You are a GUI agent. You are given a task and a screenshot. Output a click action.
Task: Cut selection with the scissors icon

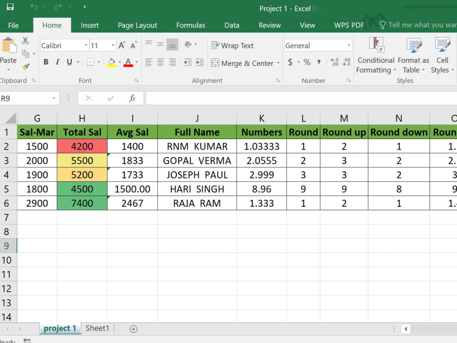click(x=25, y=41)
